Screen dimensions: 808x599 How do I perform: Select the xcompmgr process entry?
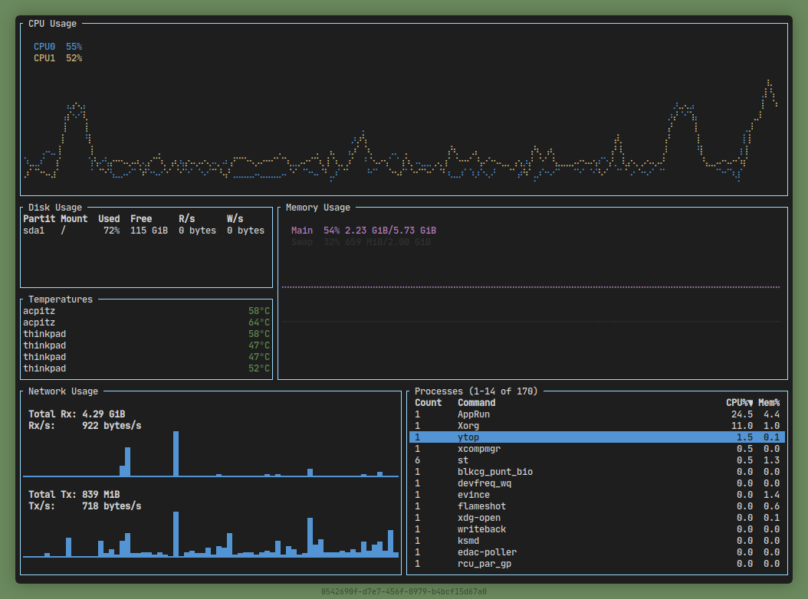478,449
